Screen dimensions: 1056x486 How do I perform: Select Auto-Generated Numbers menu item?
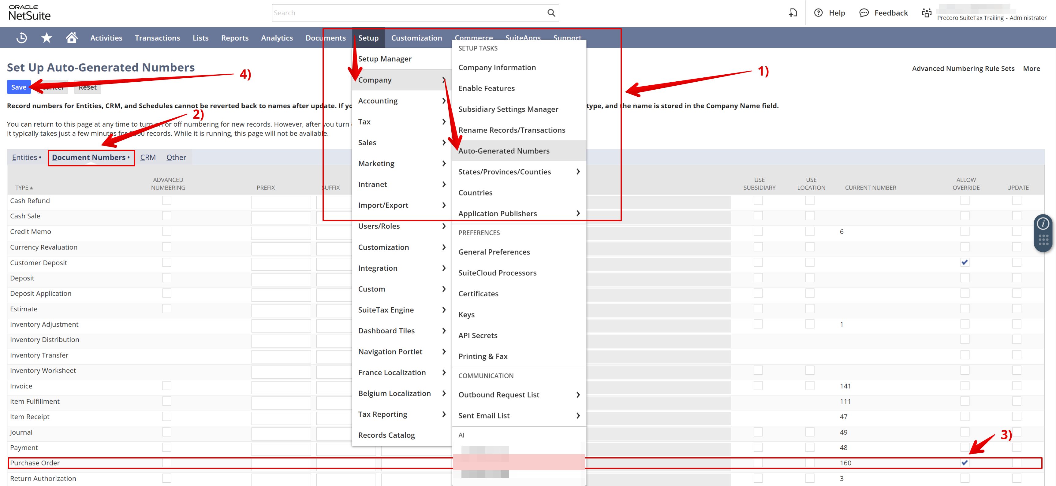[504, 151]
